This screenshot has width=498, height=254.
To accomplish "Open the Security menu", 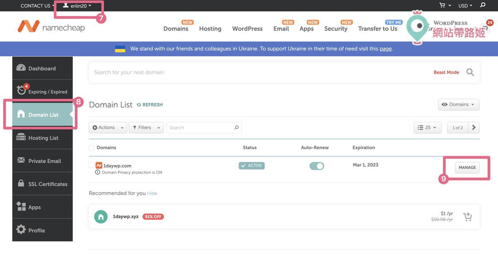I will 336,29.
